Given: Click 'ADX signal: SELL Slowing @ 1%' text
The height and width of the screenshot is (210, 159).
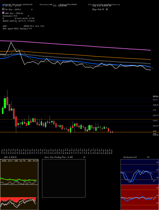Looking at the screenshot, I should pyautogui.click(x=17, y=29).
